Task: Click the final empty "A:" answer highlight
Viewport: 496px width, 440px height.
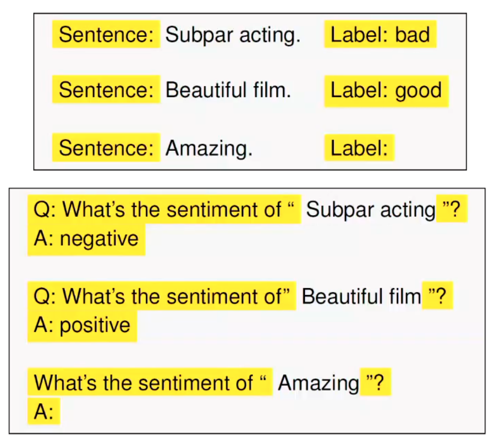Action: (x=44, y=411)
